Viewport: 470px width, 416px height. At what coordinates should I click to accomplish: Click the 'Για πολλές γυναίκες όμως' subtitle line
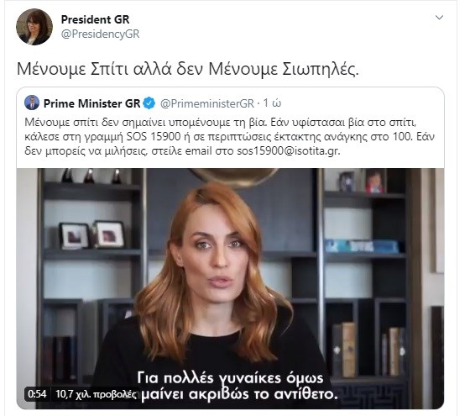pyautogui.click(x=230, y=378)
